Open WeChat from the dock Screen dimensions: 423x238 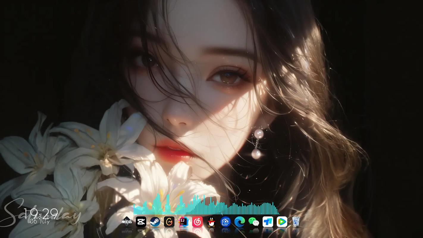coord(254,222)
